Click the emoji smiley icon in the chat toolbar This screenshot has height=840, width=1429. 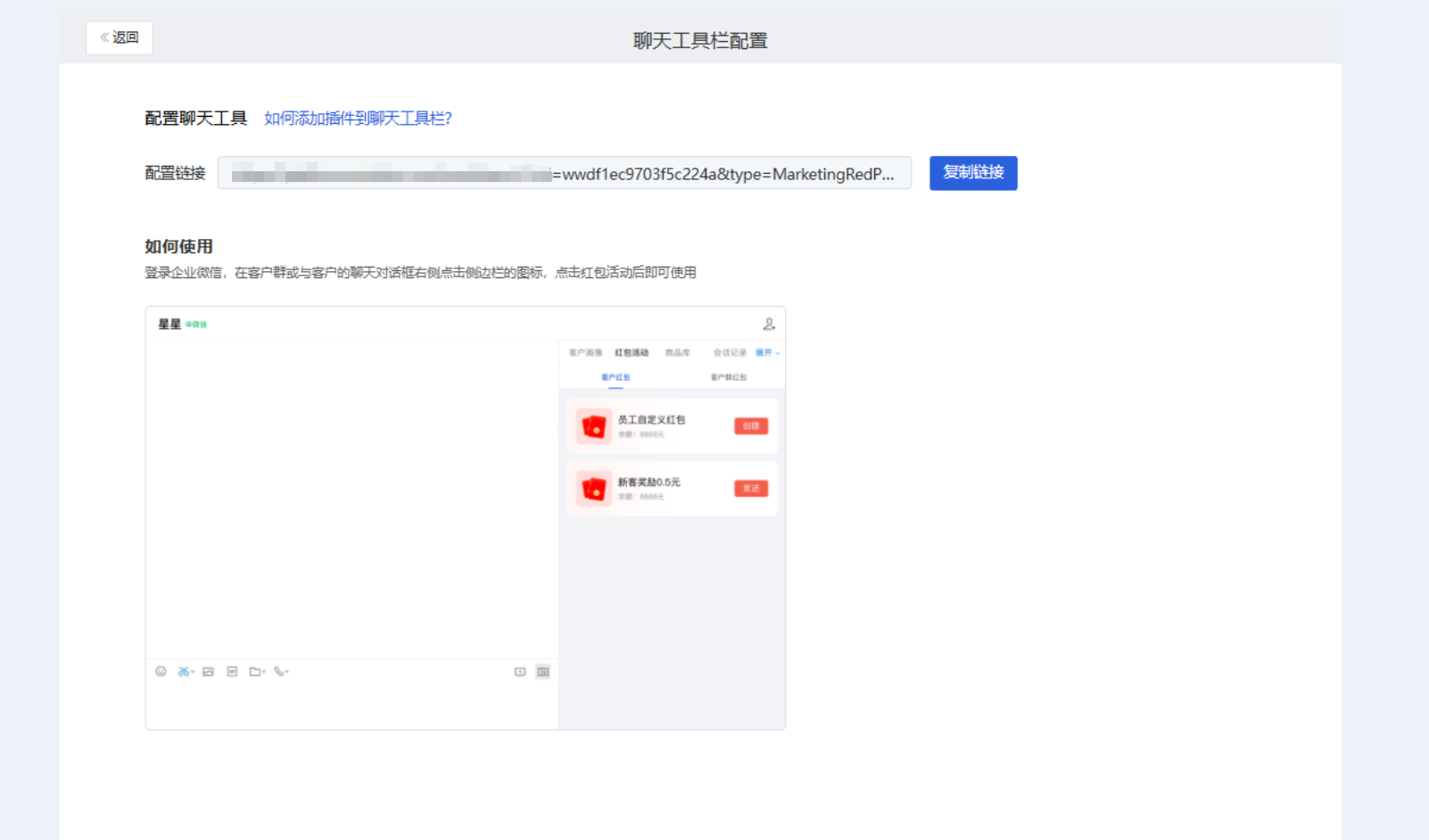tap(161, 671)
